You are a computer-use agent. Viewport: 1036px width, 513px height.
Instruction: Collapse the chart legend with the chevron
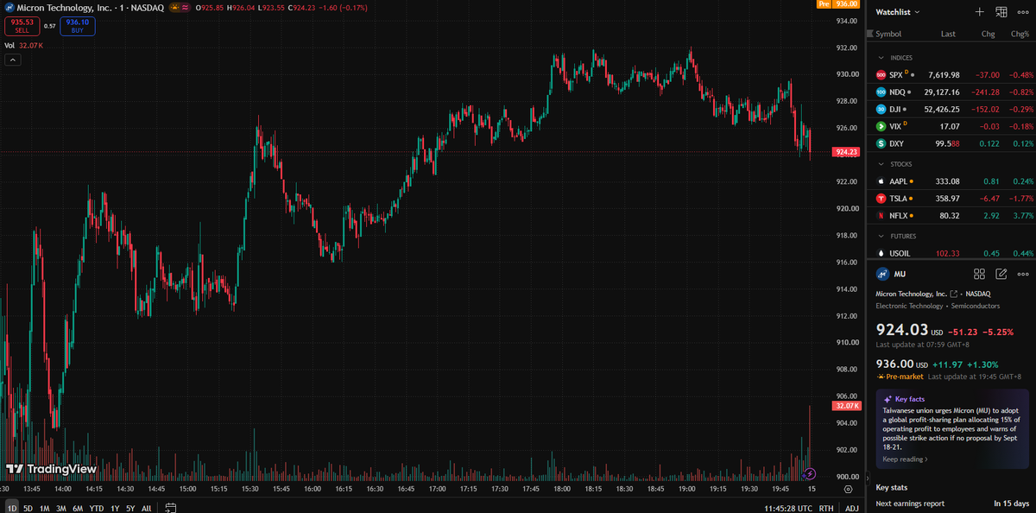13,60
